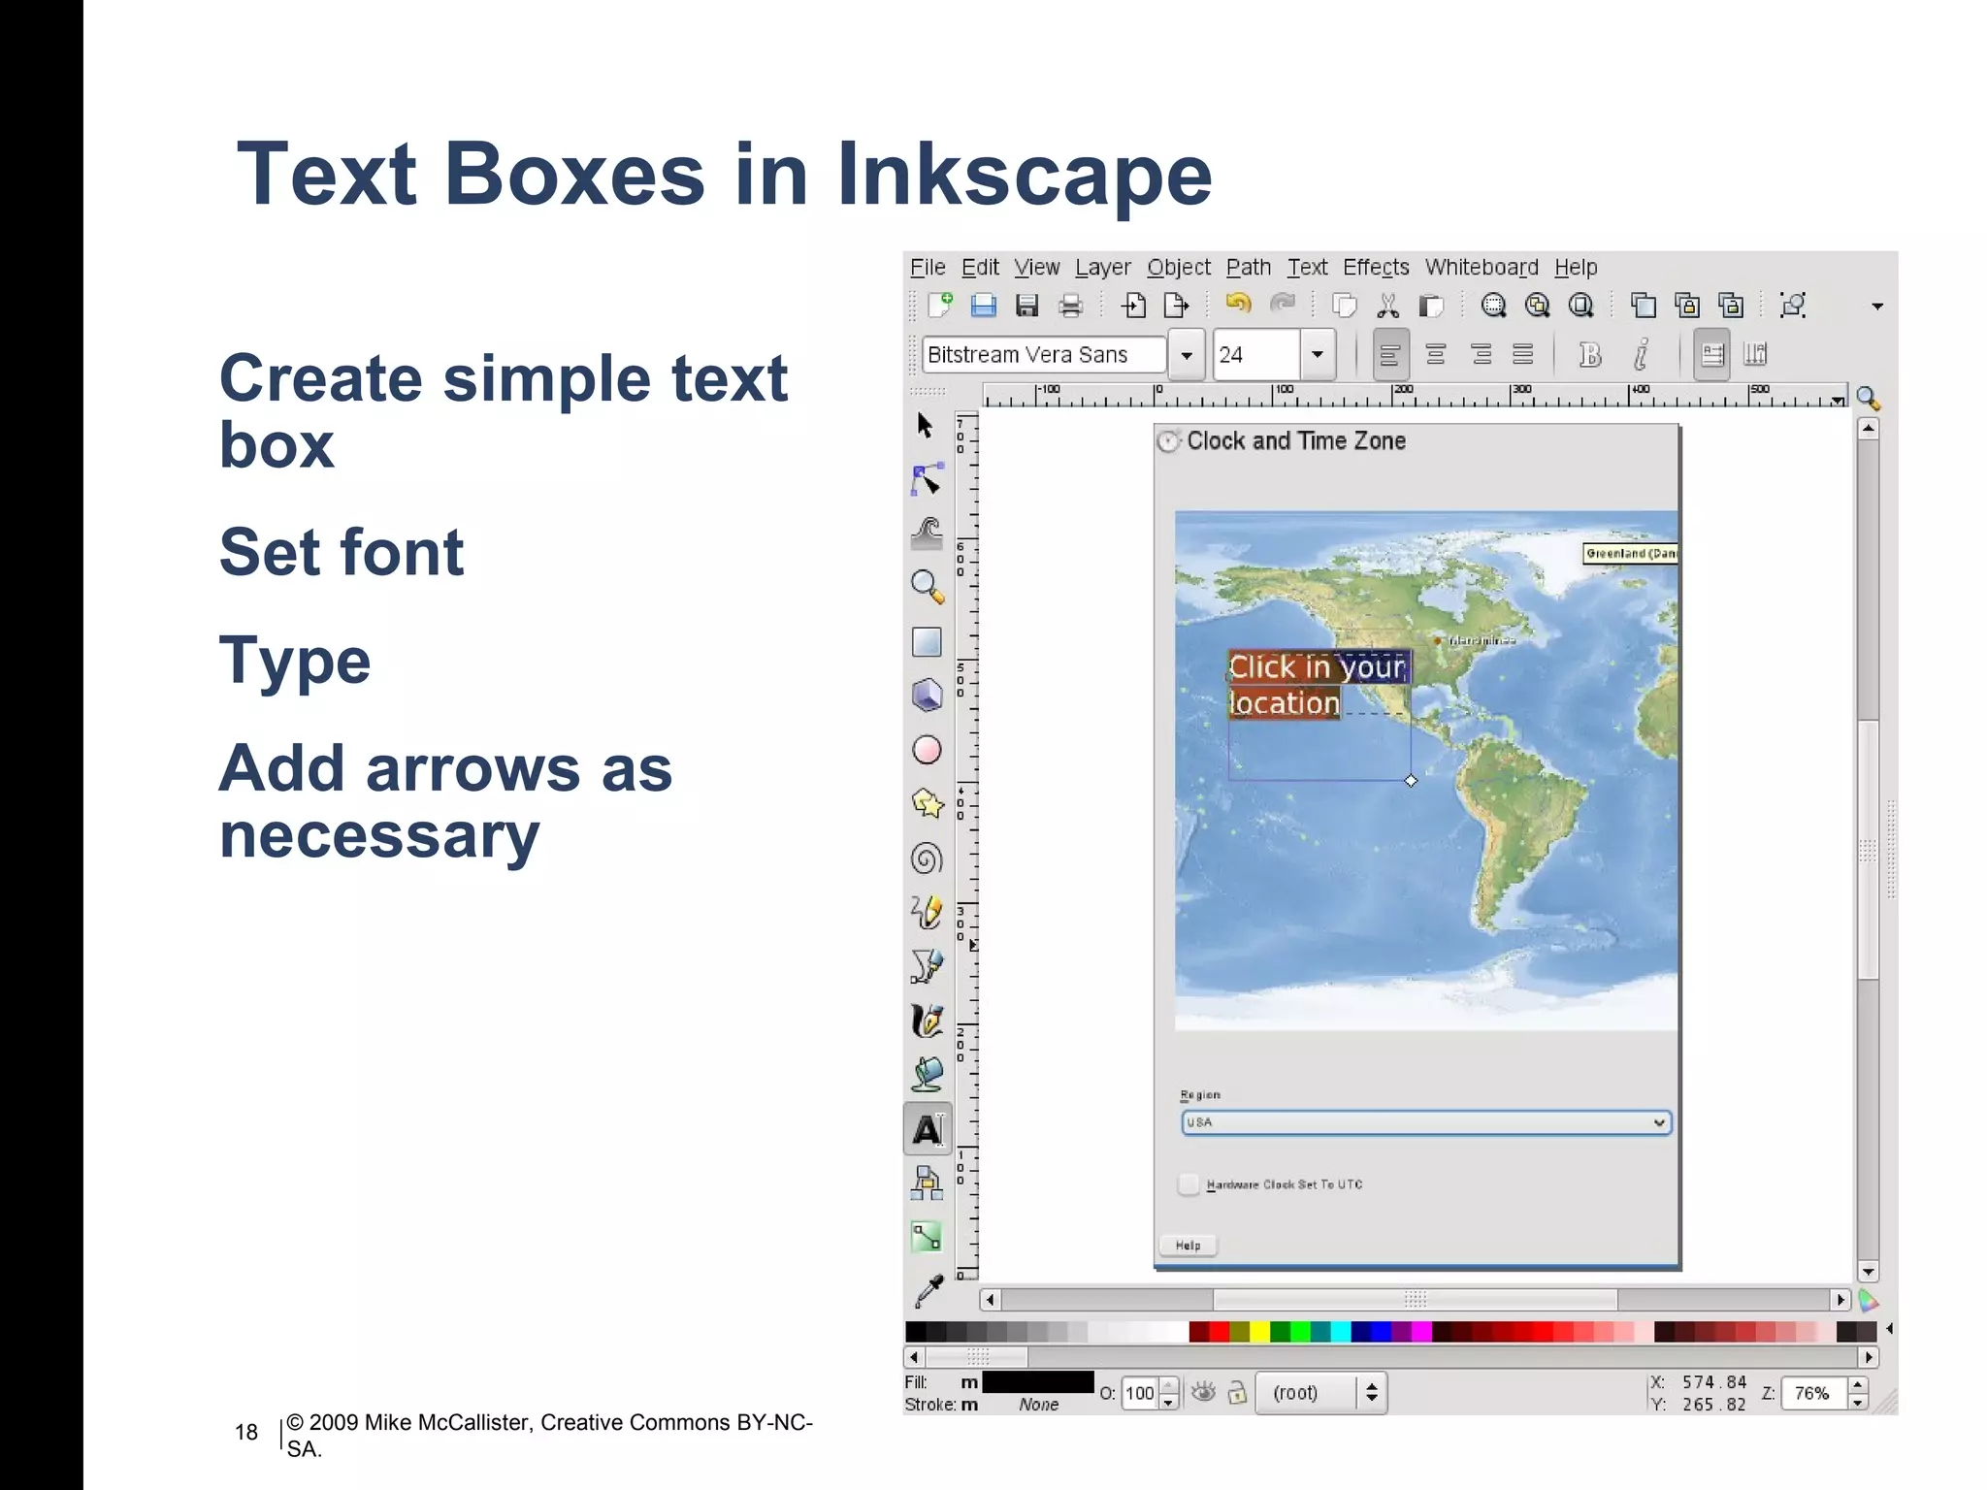This screenshot has width=1987, height=1490.
Task: Choose the Pencil freehand tool
Action: click(928, 912)
